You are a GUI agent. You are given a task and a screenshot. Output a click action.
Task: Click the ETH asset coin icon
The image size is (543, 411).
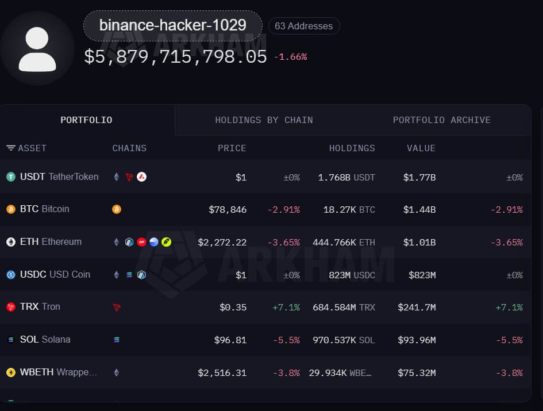point(11,242)
